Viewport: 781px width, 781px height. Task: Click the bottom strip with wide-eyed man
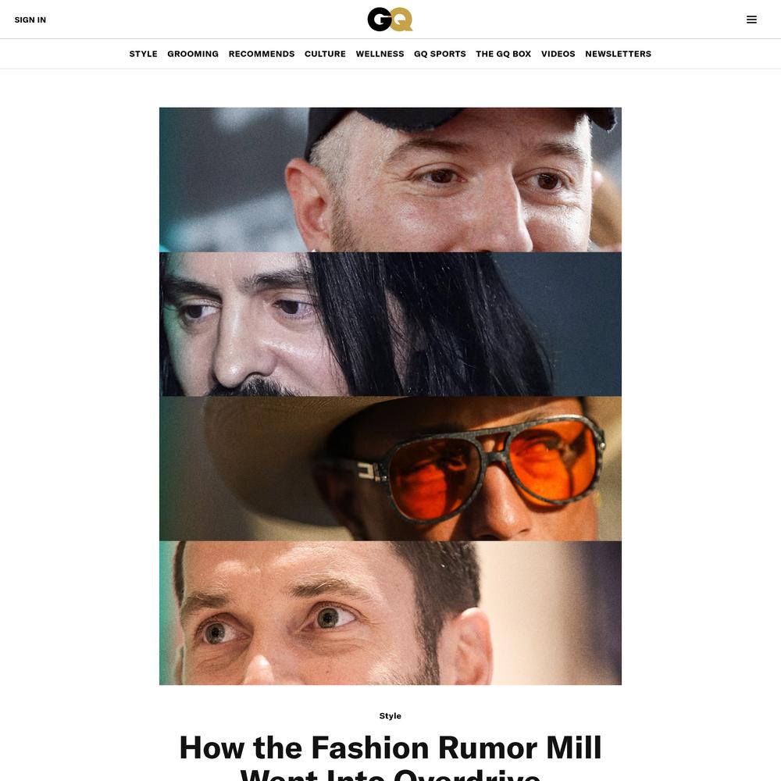coord(390,612)
